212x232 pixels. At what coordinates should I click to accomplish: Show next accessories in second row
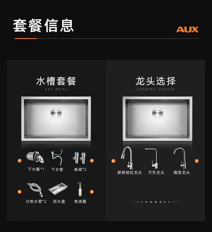point(92,192)
